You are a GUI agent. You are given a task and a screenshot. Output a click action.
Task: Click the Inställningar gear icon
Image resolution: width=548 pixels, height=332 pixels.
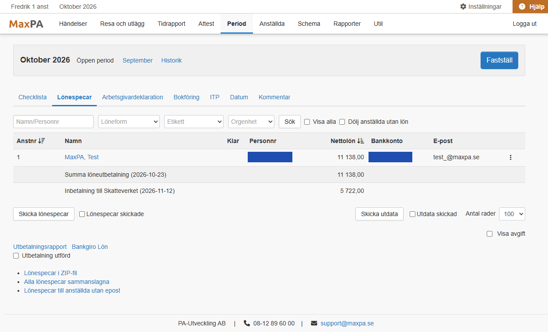[463, 7]
